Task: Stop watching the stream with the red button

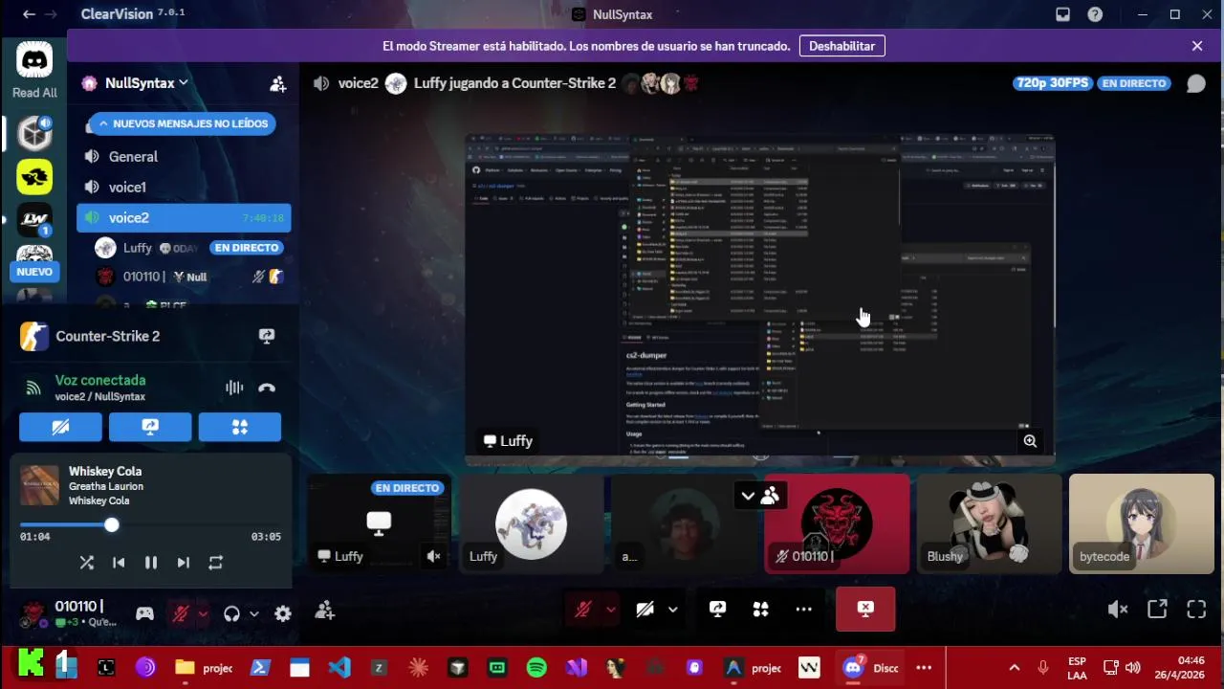Action: (x=865, y=609)
